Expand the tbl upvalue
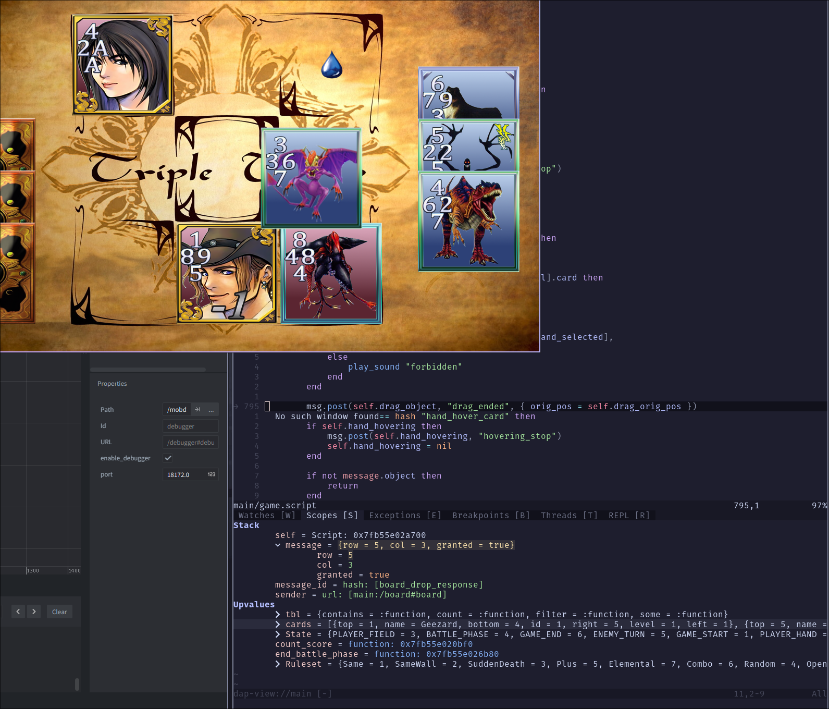The width and height of the screenshot is (829, 709). coord(278,615)
